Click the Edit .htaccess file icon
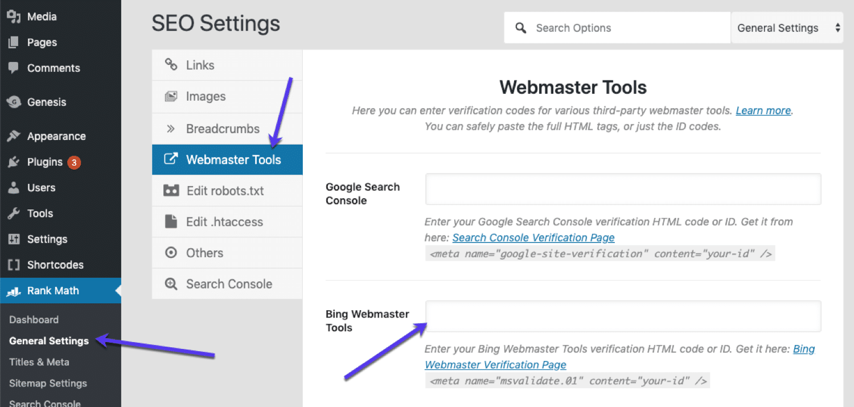Image resolution: width=854 pixels, height=407 pixels. pos(171,221)
